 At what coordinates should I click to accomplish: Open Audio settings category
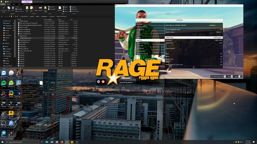tap(150, 32)
